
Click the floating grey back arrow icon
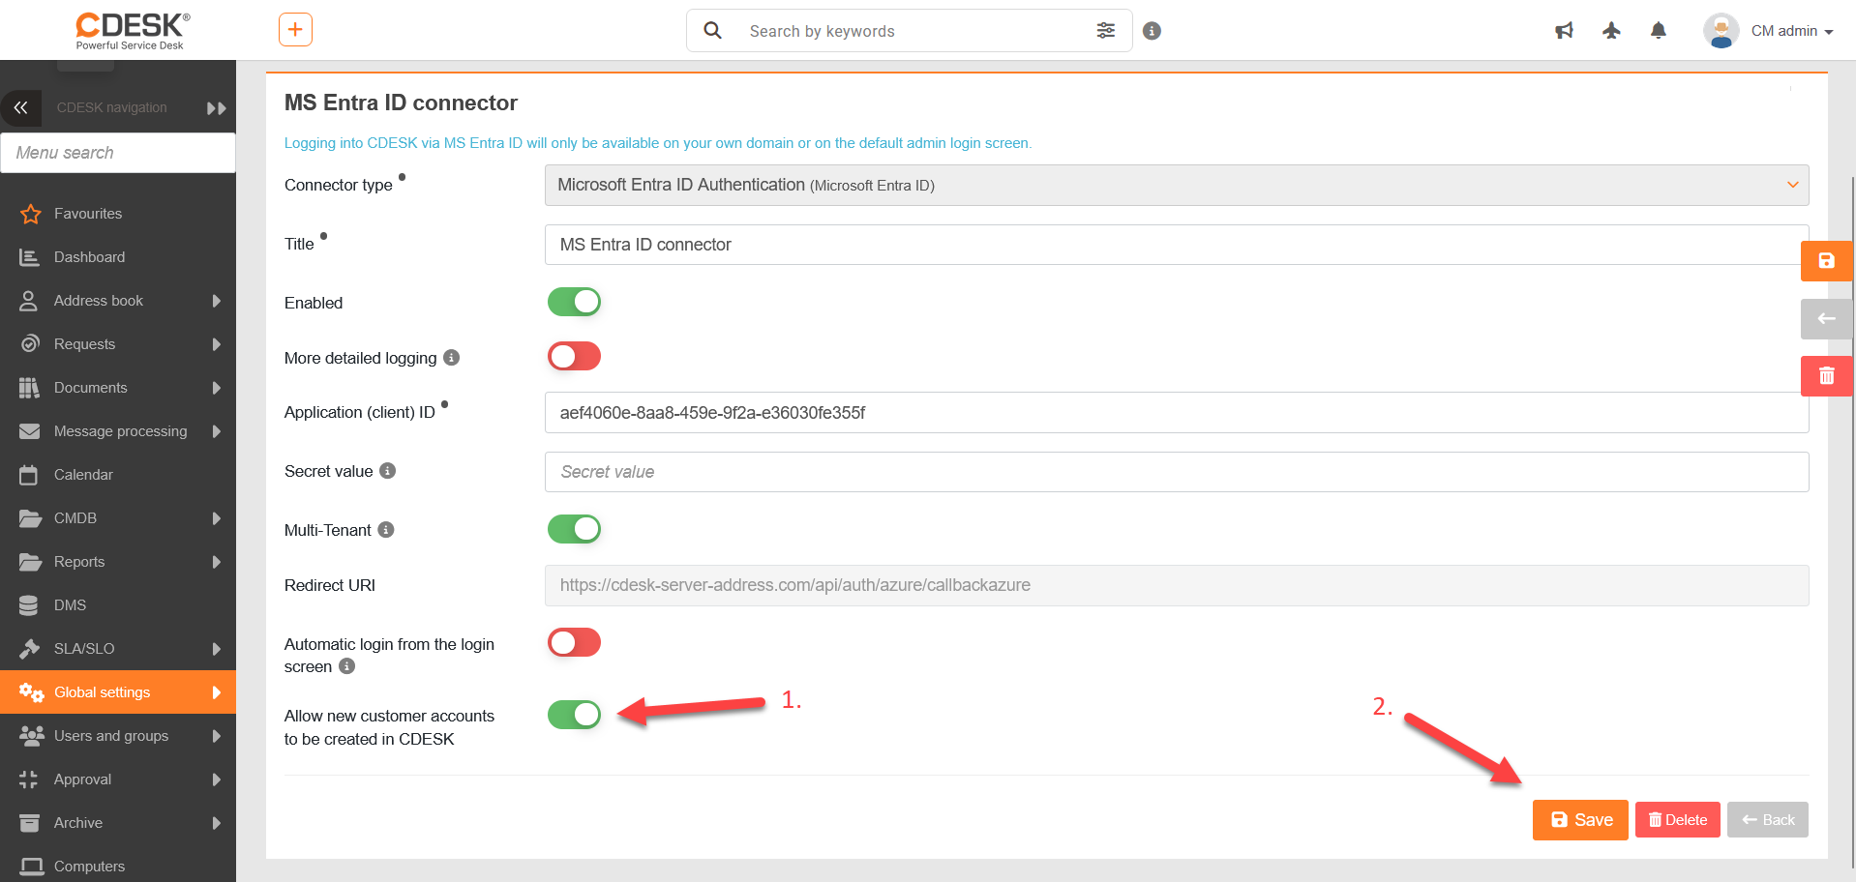coord(1826,319)
